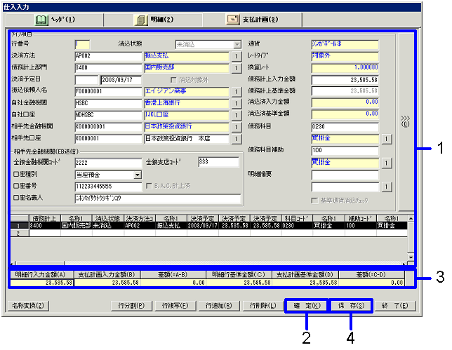Click the 口座番号 field 112233445555
Viewport: 452px width, 350px height.
point(108,187)
